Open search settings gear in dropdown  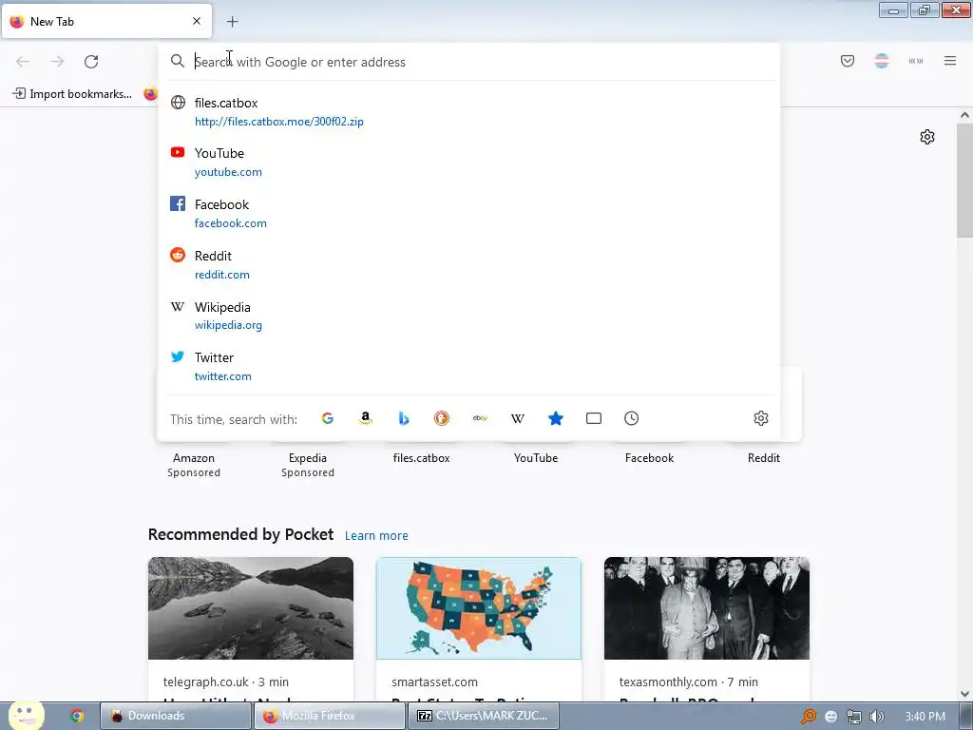tap(761, 418)
